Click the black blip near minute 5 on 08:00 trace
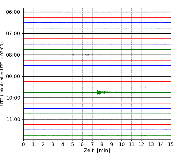Screen dimensions: 194x155 point(73,55)
